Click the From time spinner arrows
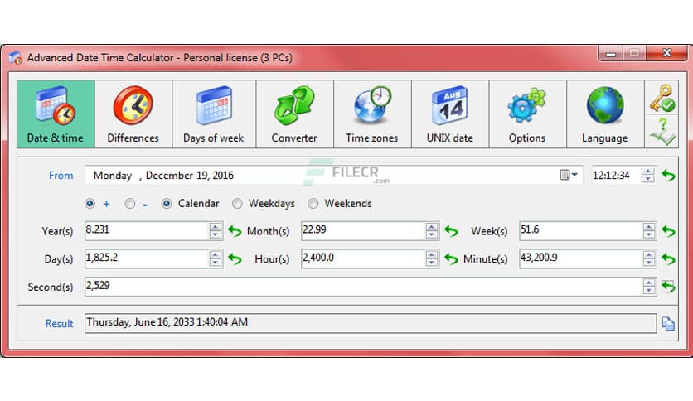The height and width of the screenshot is (401, 693). (x=648, y=176)
